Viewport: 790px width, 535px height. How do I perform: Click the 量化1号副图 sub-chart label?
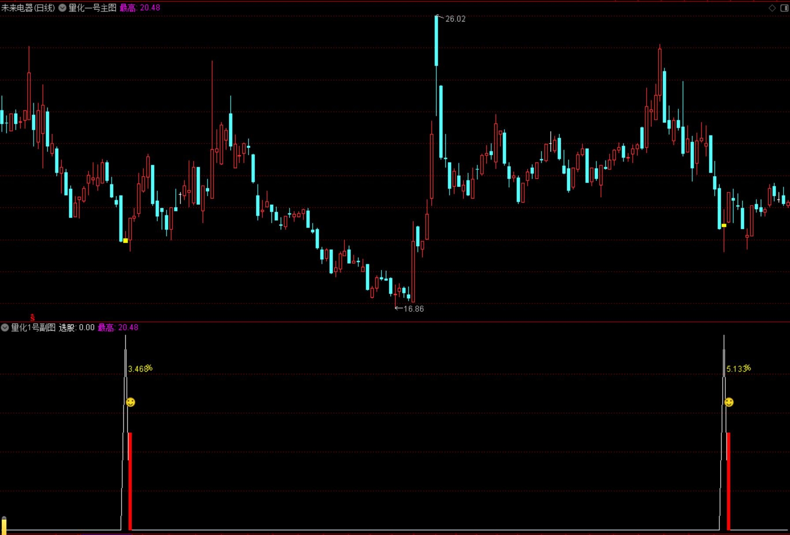(x=34, y=327)
